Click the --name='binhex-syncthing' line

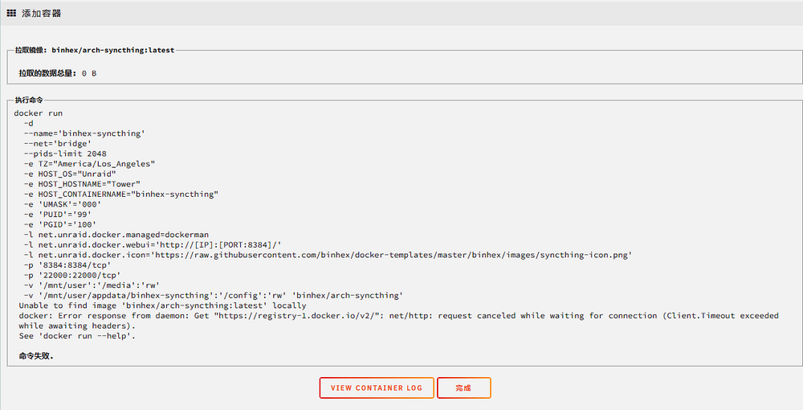tap(84, 133)
